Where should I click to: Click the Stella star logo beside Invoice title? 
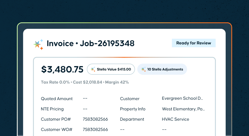(39, 44)
